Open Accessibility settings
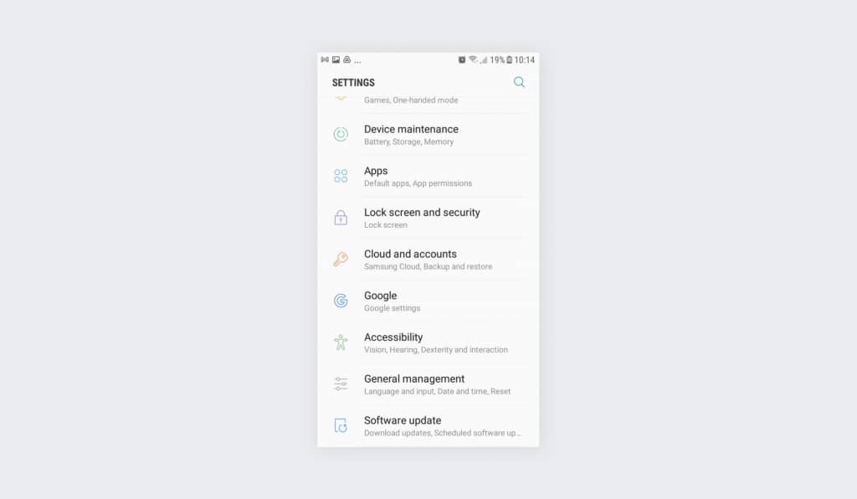 pyautogui.click(x=428, y=342)
